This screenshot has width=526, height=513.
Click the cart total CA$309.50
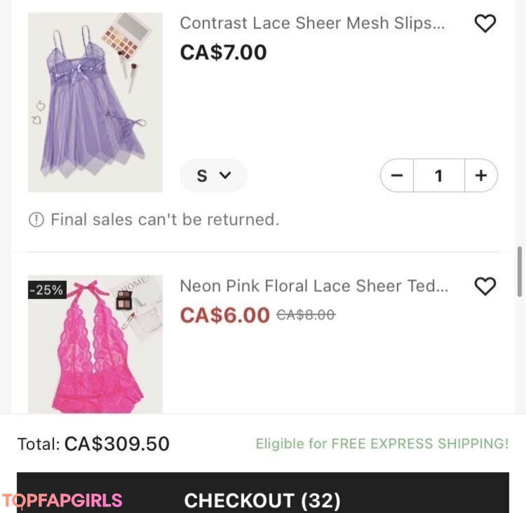pos(117,444)
